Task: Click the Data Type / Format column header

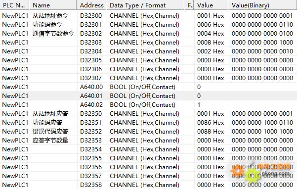Action: click(x=145, y=5)
